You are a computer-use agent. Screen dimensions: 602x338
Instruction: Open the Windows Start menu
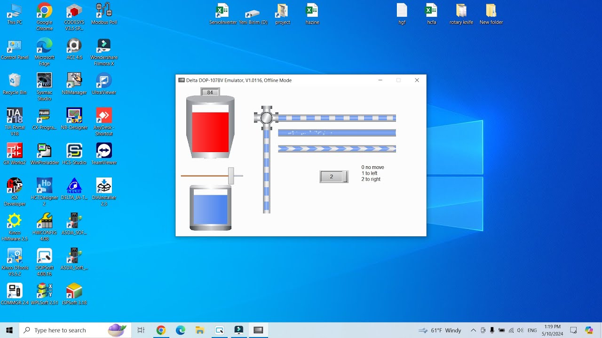point(9,330)
